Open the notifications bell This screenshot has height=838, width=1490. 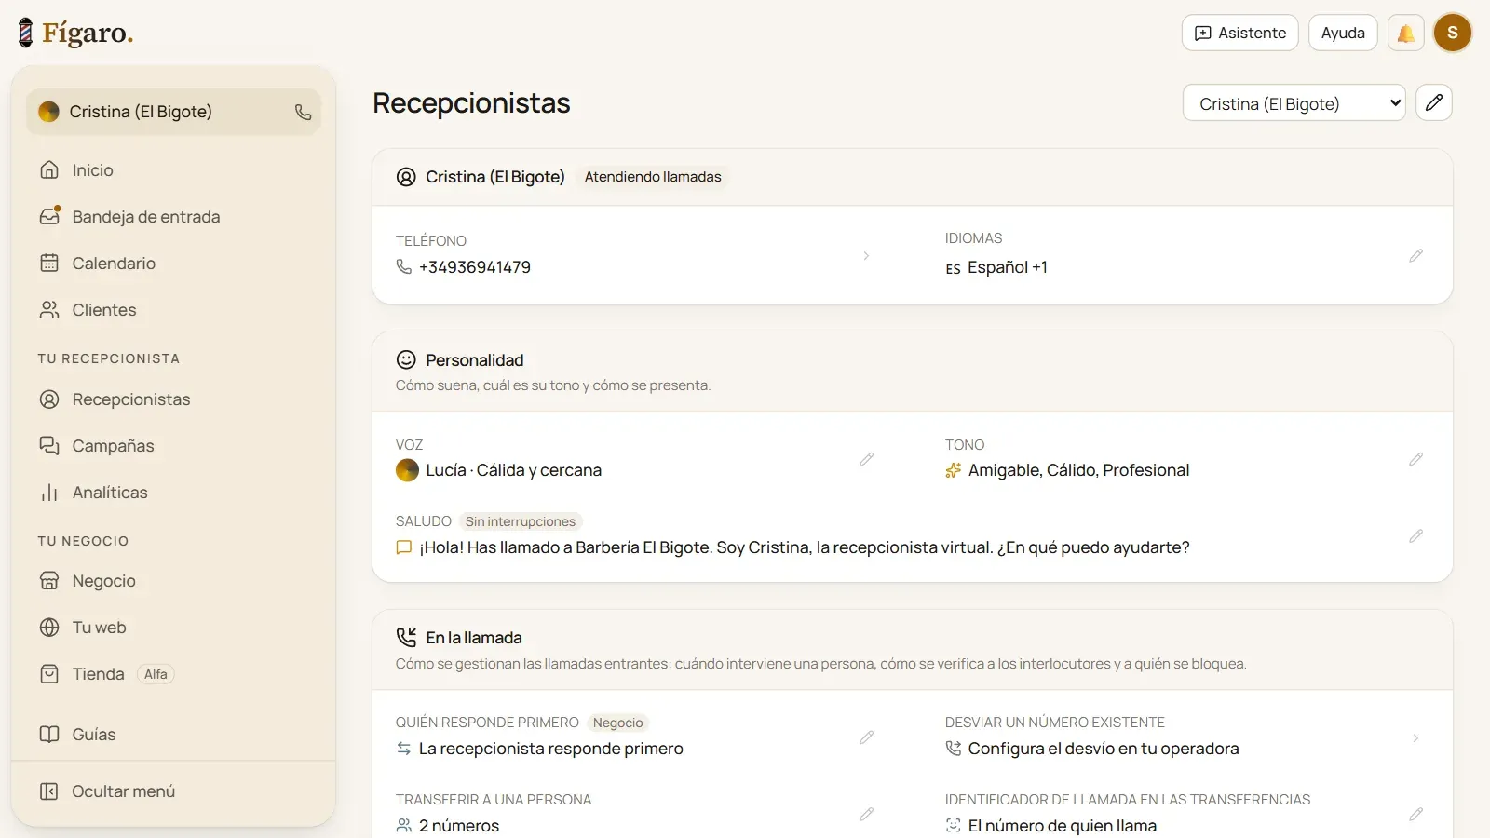tap(1406, 33)
